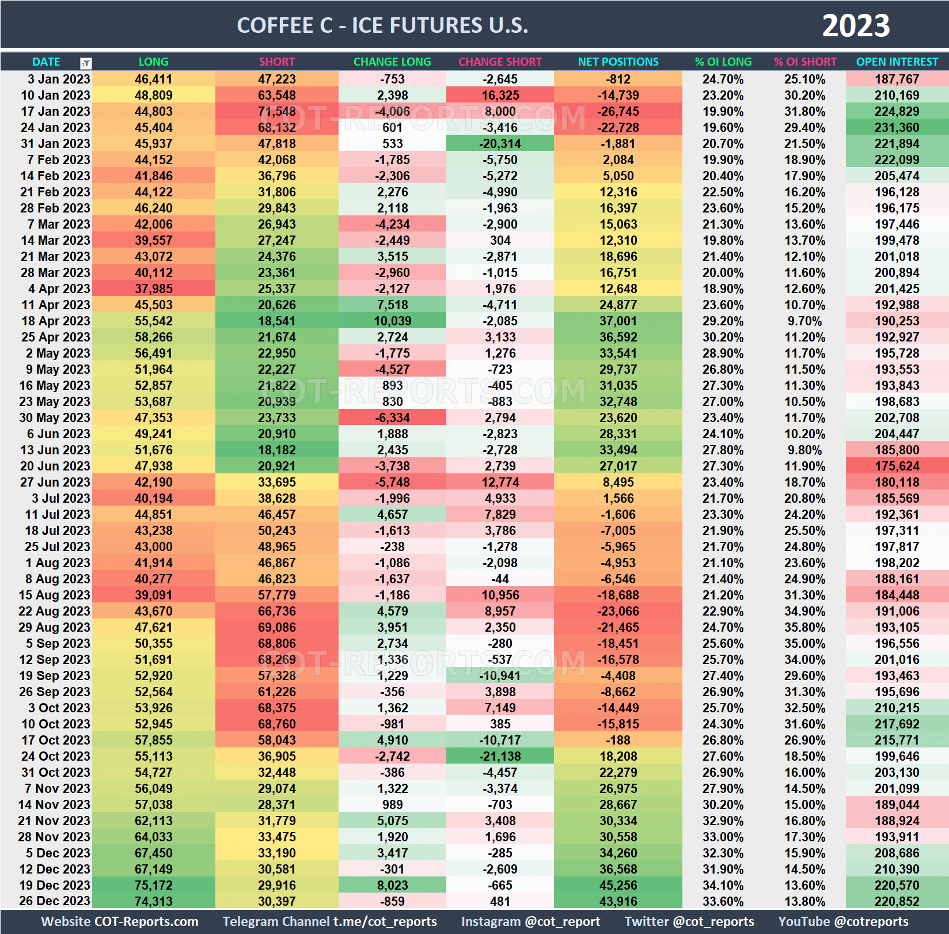
Task: Select the green 45,256 net positions cell
Action: click(x=617, y=885)
